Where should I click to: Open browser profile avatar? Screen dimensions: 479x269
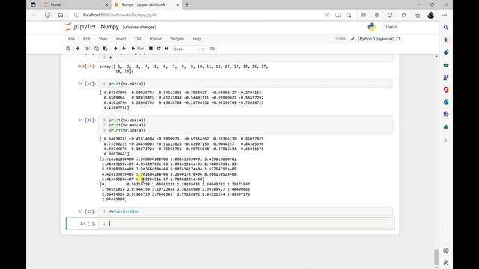(431, 15)
